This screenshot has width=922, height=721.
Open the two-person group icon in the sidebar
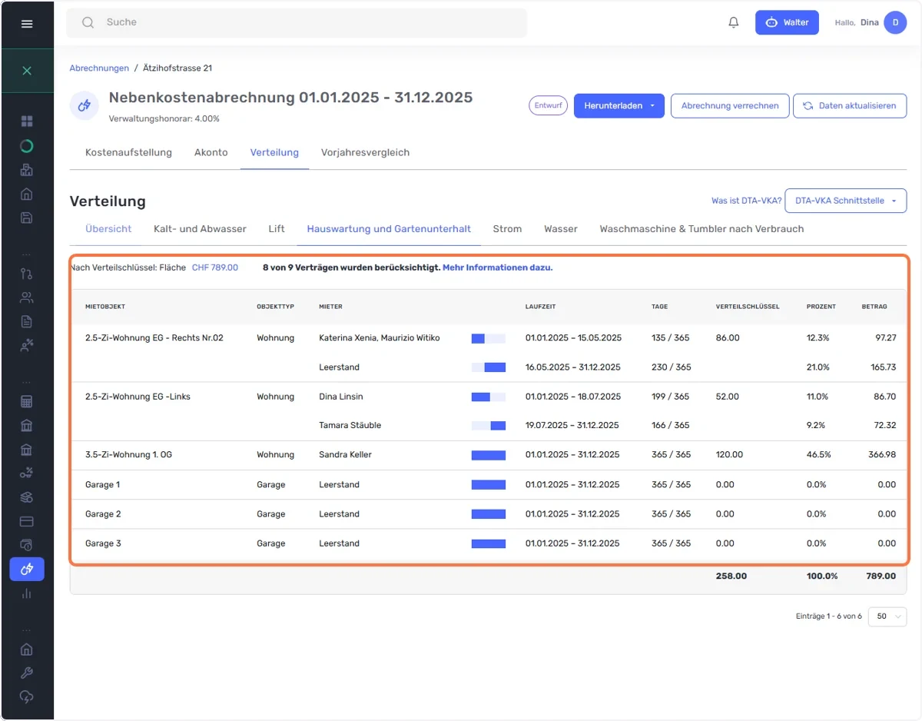pos(27,297)
